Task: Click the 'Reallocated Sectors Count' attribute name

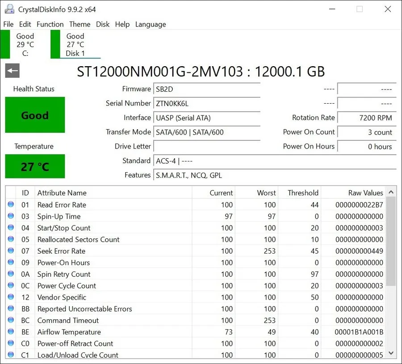Action: click(79, 239)
